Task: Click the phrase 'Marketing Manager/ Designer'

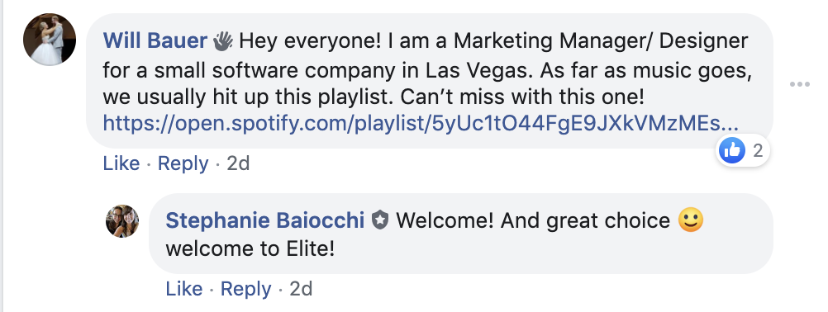Action: click(601, 41)
